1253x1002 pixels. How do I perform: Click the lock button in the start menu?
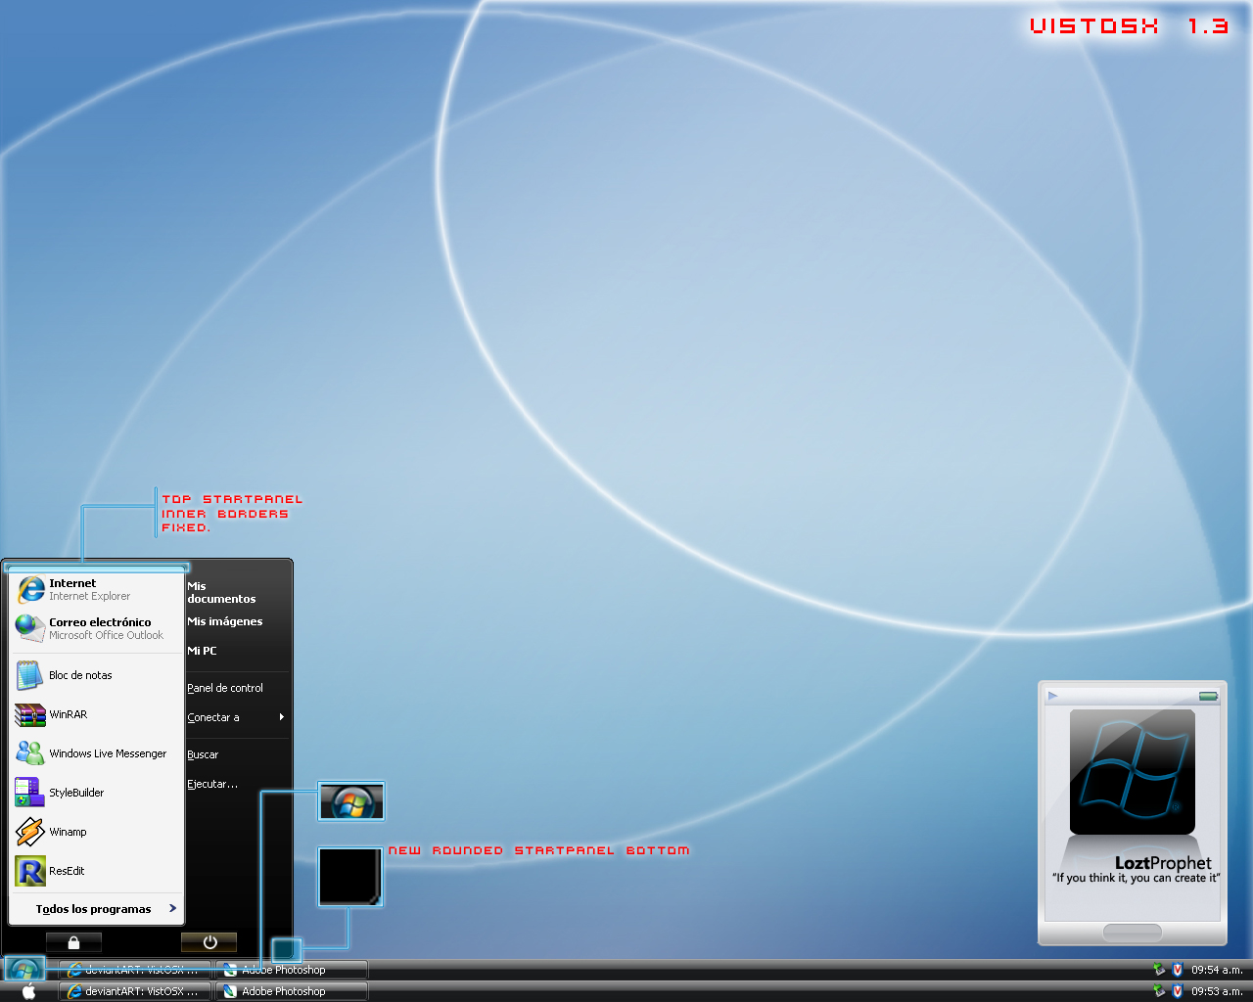pyautogui.click(x=73, y=942)
